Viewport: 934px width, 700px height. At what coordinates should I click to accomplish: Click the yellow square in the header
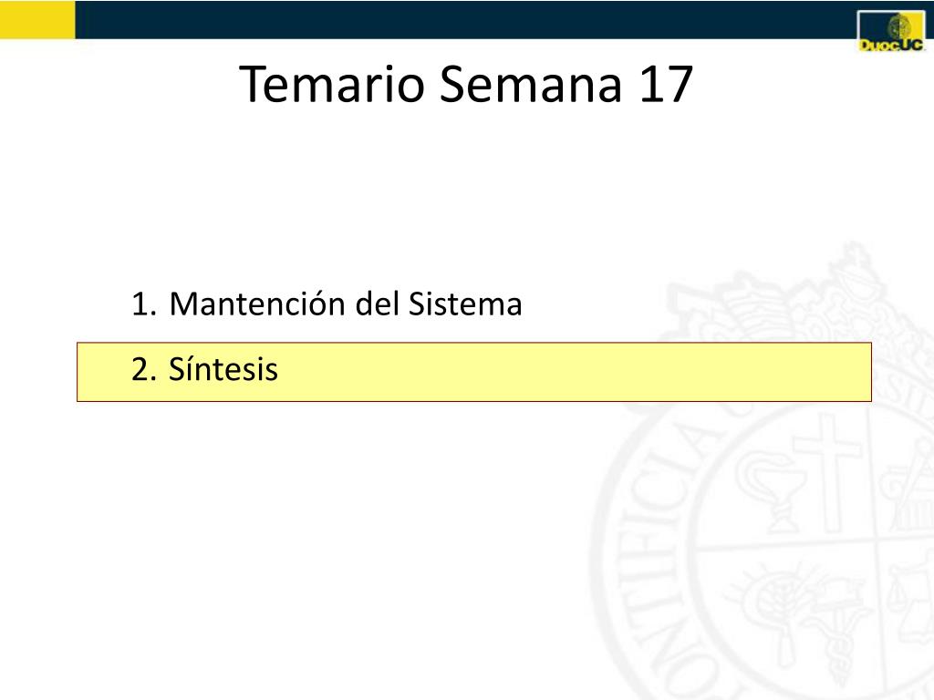tap(37, 20)
